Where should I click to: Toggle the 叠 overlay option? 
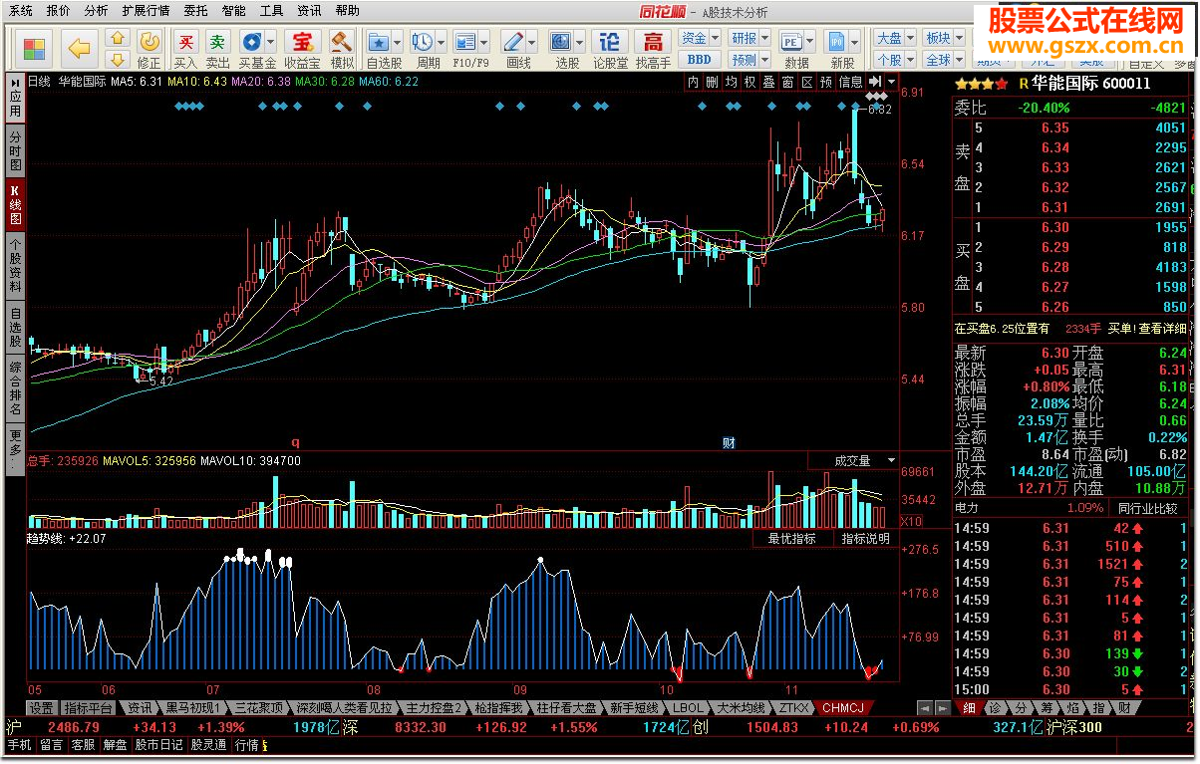point(768,82)
